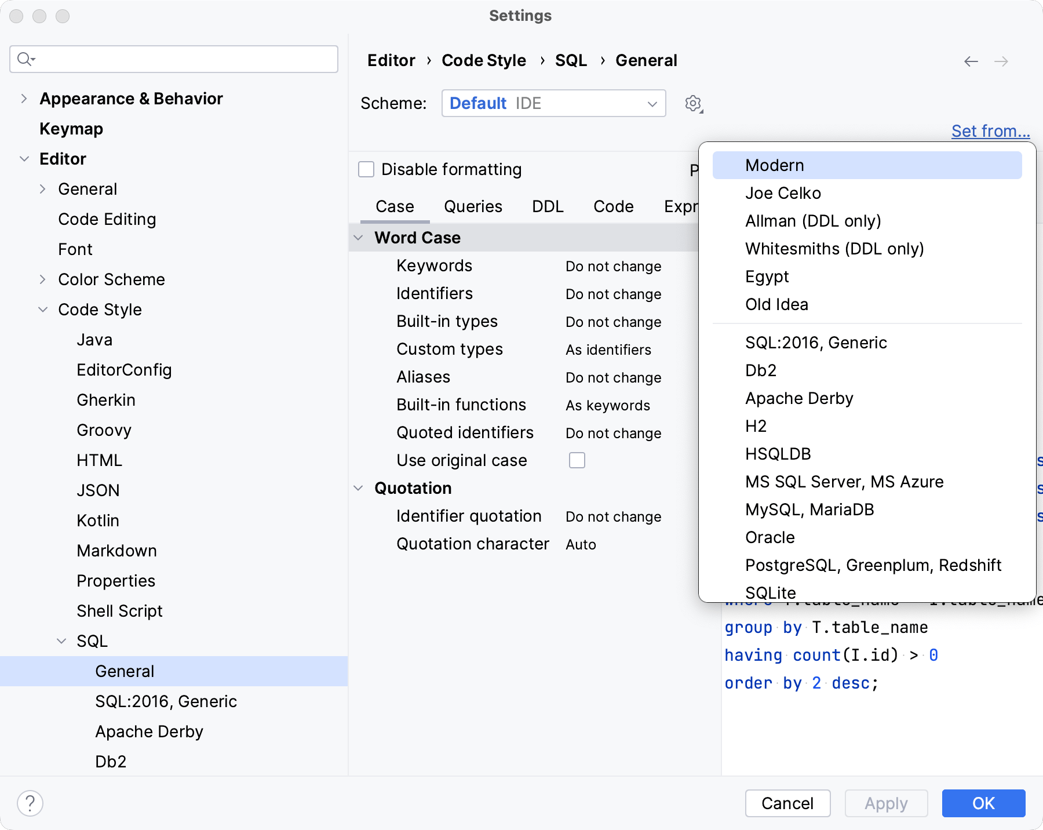Click the Set from... link

(990, 131)
